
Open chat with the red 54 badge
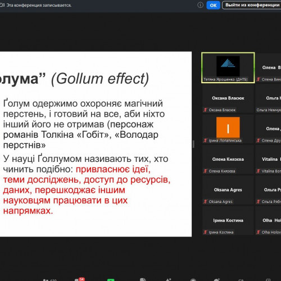pos(79,279)
